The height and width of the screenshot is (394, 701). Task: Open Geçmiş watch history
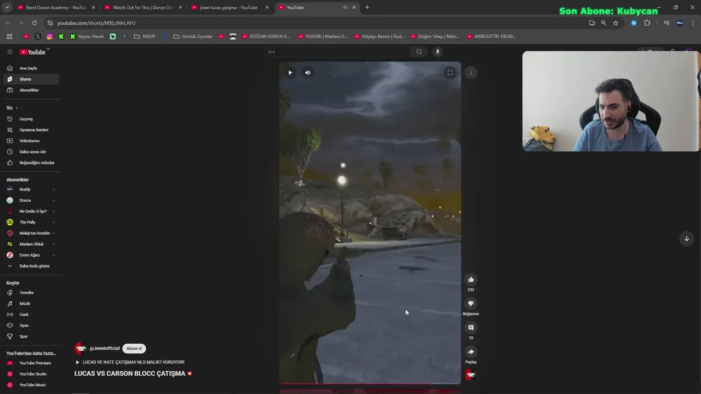31,119
